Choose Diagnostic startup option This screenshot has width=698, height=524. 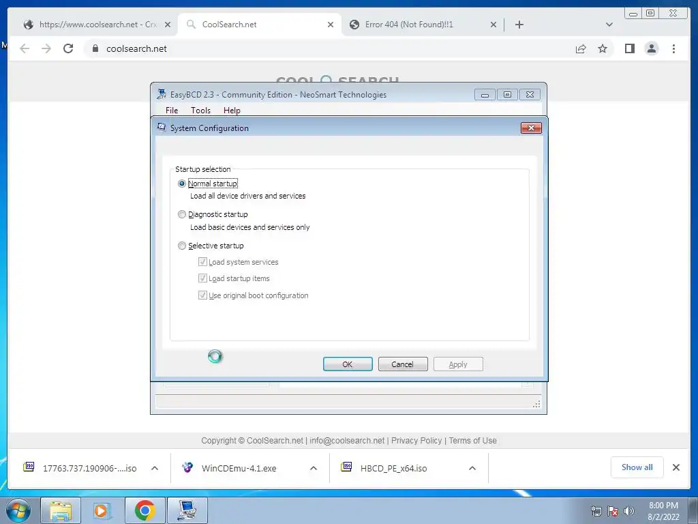tap(181, 214)
